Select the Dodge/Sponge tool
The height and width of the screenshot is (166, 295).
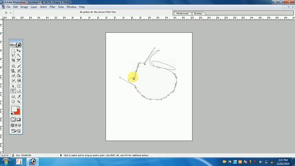pos(18,80)
